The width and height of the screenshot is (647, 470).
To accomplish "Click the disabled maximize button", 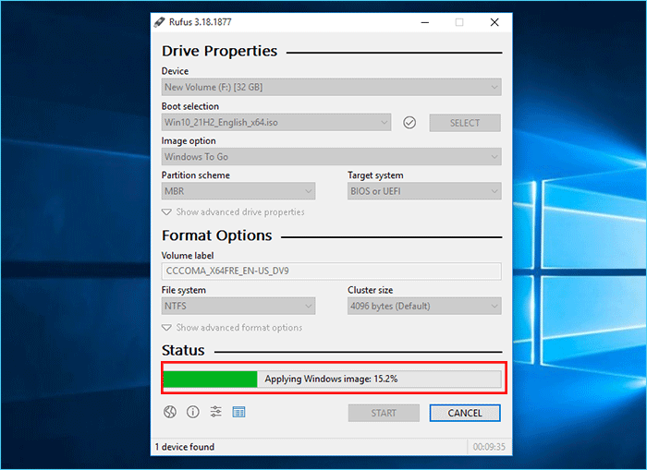I will pyautogui.click(x=459, y=22).
